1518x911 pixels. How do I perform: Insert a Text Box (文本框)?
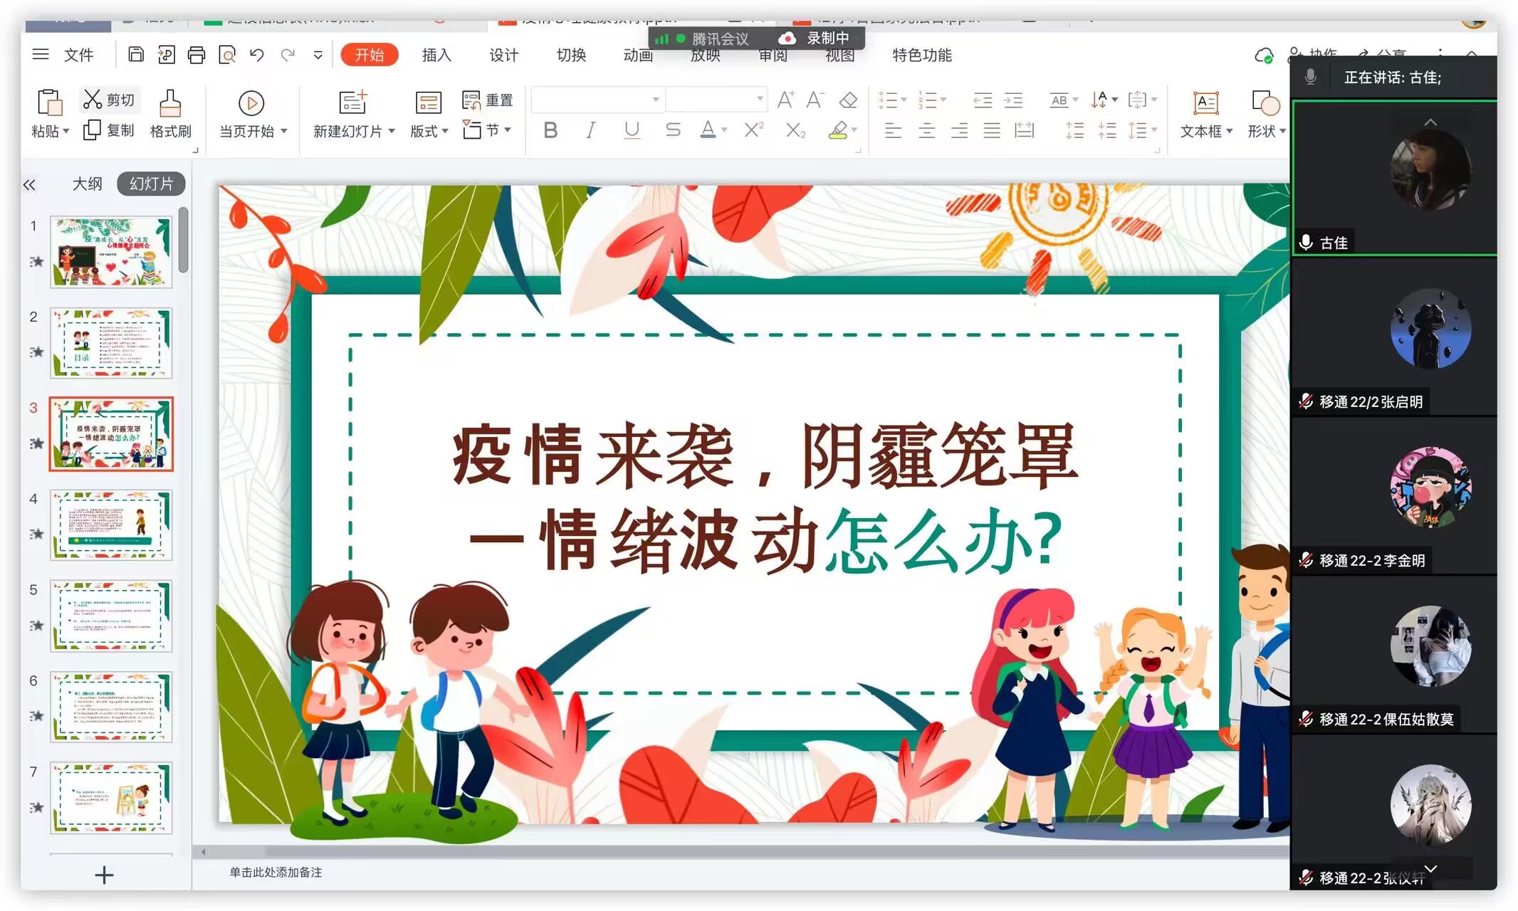coord(1205,104)
